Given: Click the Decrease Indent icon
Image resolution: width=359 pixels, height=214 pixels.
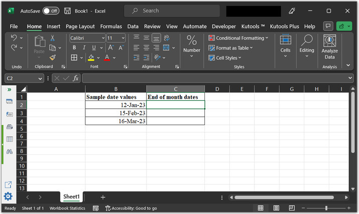Looking at the screenshot, I should coord(137,58).
